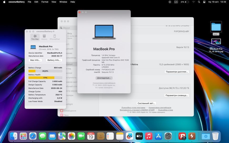
Task: Select MacBook Pro 13_15 2019.jpg desktop file
Action: tap(216, 45)
